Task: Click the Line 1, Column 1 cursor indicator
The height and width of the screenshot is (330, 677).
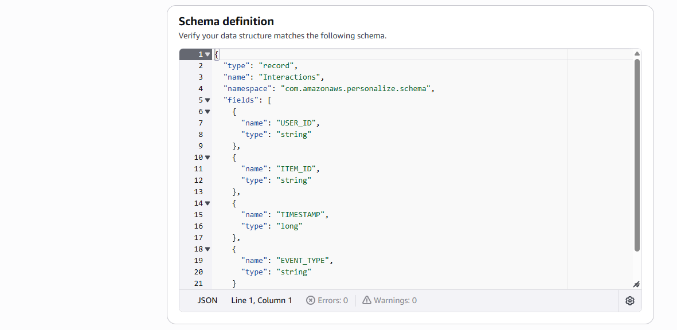Action: point(261,300)
